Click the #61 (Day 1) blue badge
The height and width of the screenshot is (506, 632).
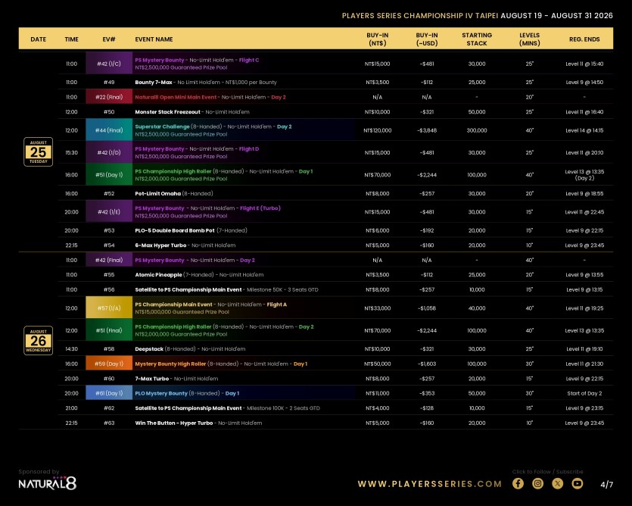coord(109,393)
